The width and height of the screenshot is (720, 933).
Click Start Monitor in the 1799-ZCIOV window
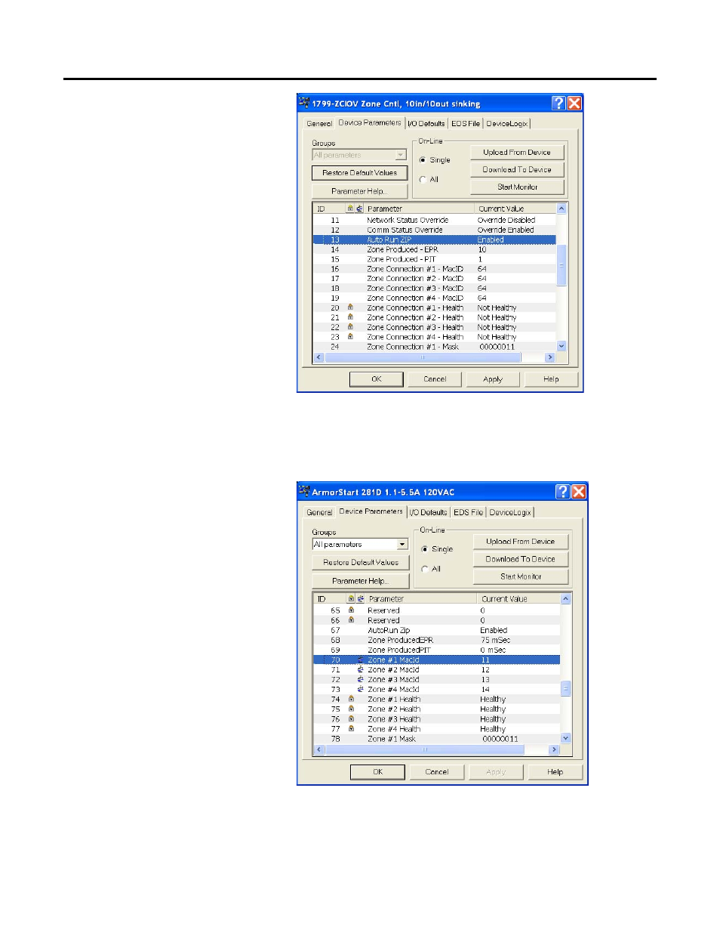tap(517, 187)
